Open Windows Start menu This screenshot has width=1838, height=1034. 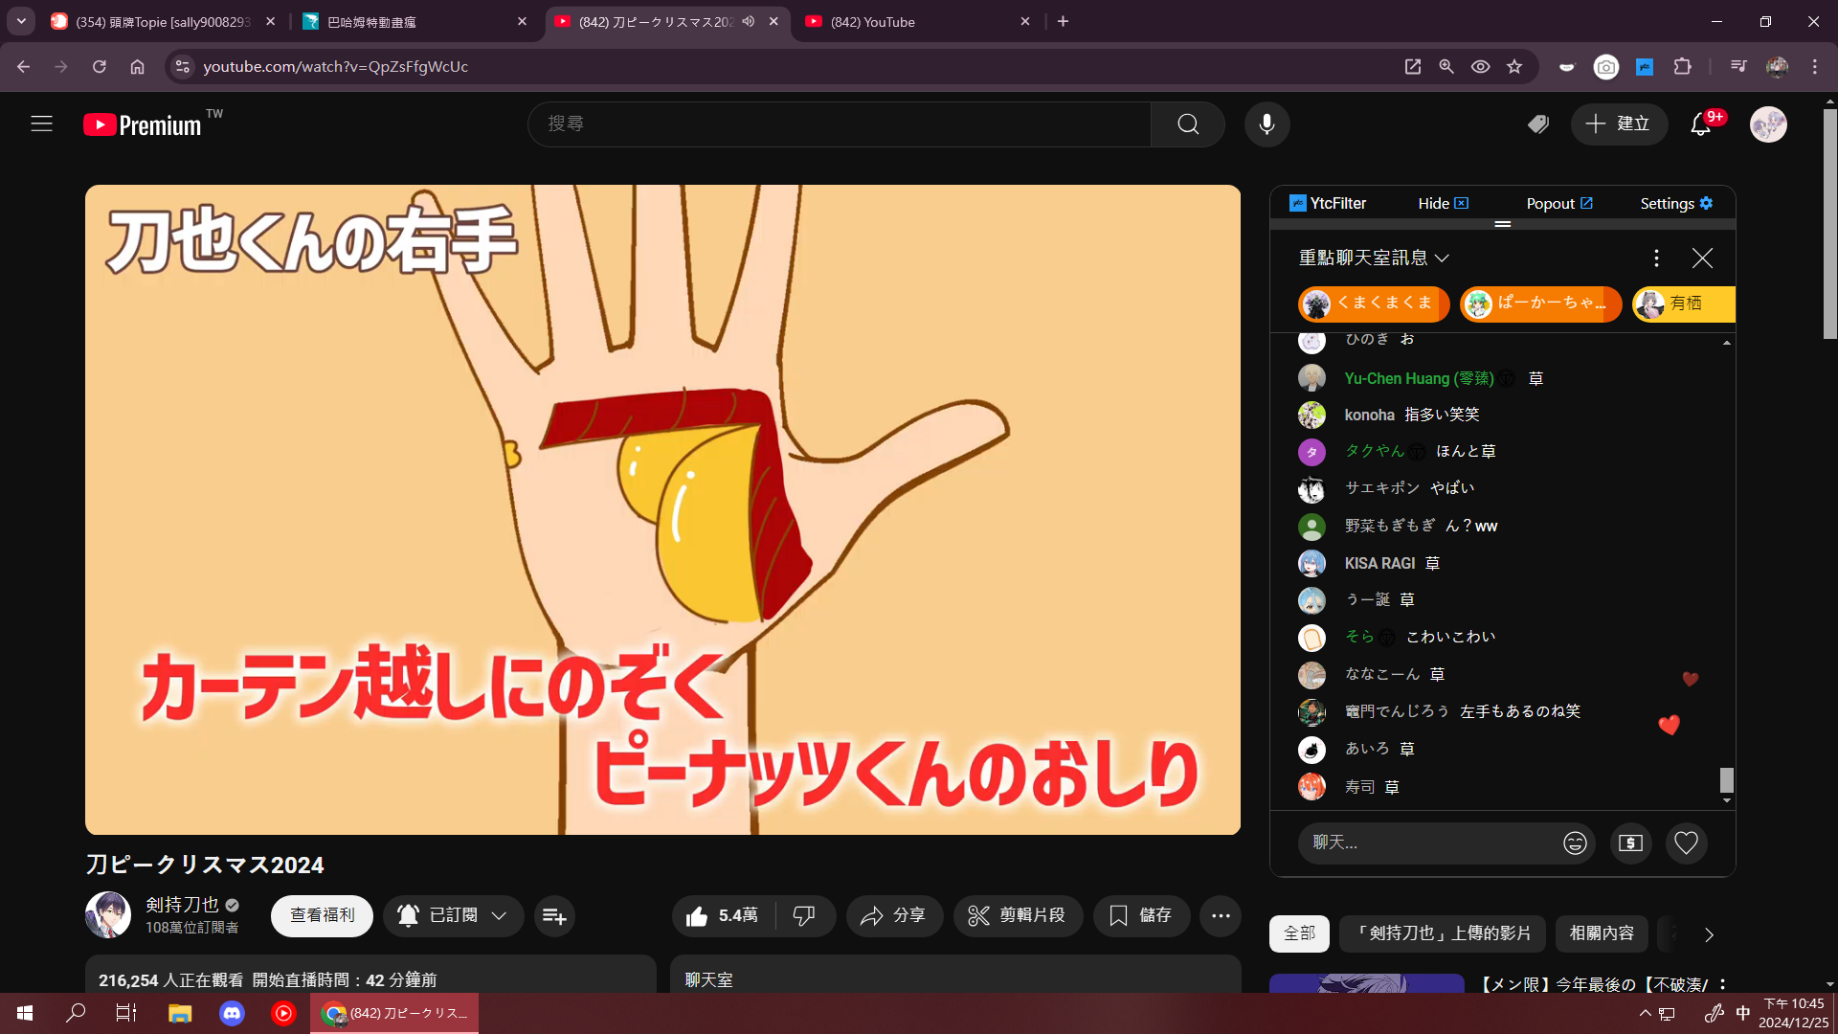coord(25,1013)
